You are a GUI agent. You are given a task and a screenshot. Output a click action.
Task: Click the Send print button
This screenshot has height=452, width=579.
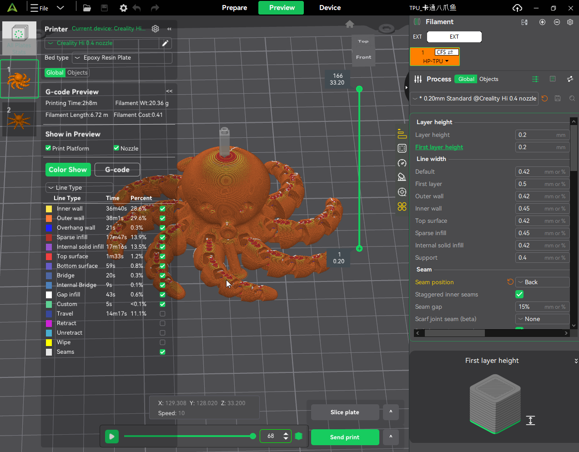click(345, 437)
